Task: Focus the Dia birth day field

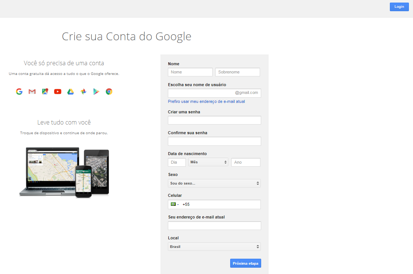Action: (x=177, y=162)
